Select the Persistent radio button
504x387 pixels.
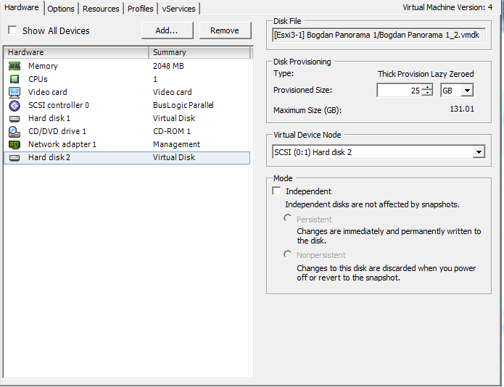click(x=288, y=218)
